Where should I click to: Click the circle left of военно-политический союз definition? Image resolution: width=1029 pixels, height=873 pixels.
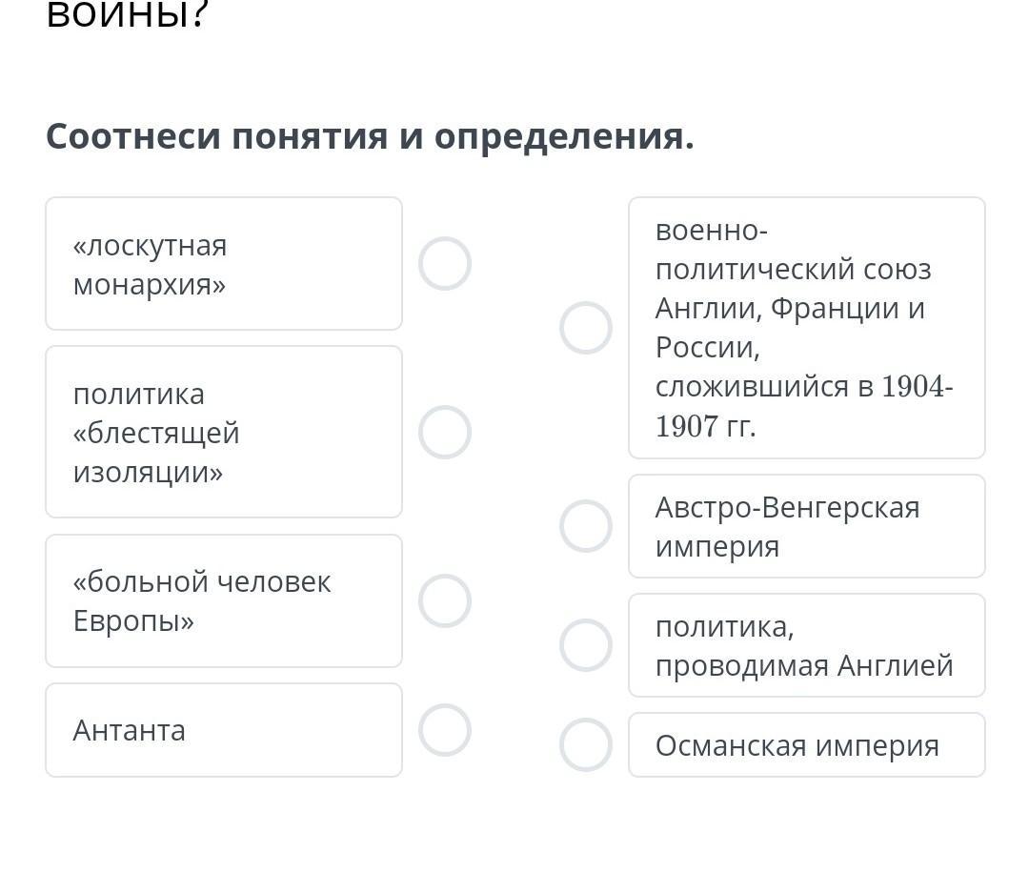click(585, 328)
